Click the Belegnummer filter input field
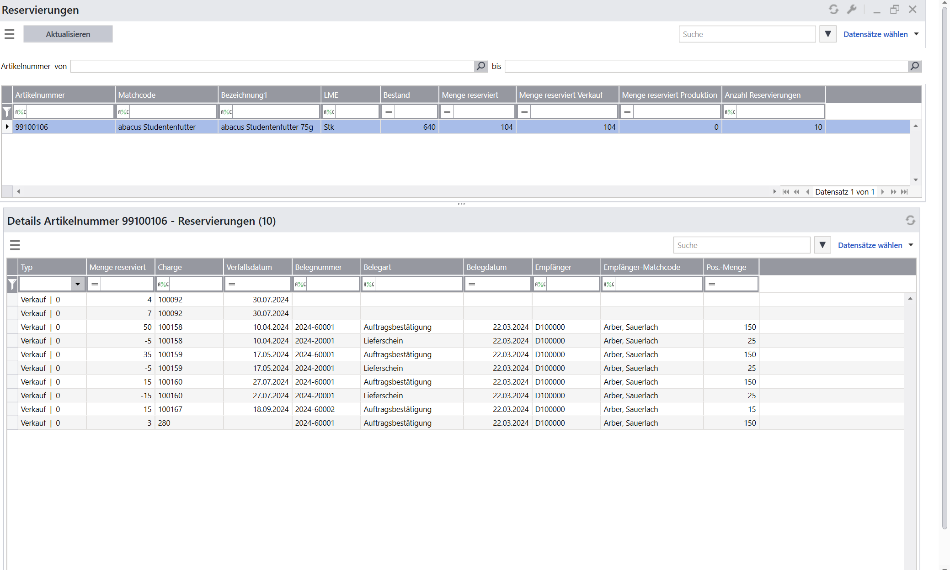This screenshot has width=950, height=570. pyautogui.click(x=332, y=284)
